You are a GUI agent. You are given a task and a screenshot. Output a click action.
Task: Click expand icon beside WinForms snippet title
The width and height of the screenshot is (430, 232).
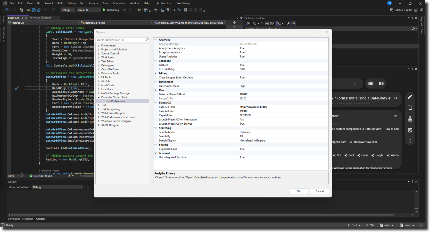[395, 98]
